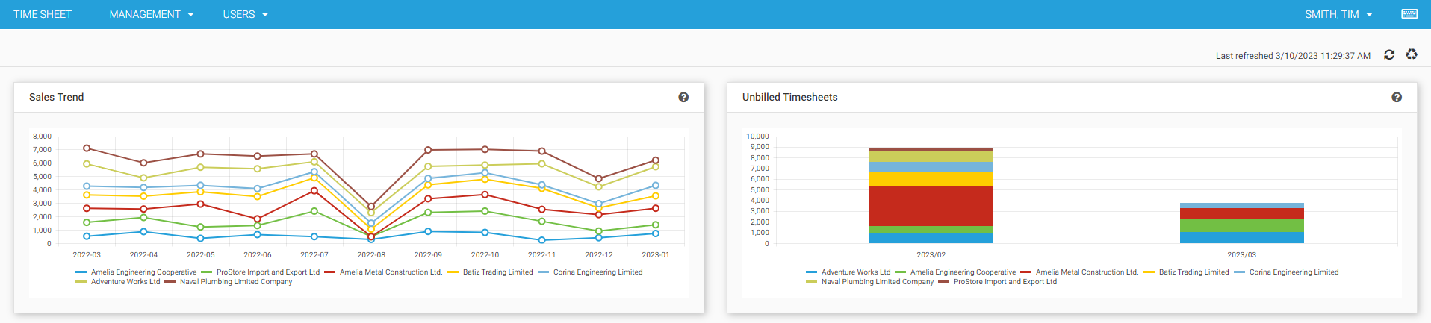The image size is (1431, 323).
Task: Toggle Naval Plumbing Limited Company in Sales Trend legend
Action: [x=228, y=282]
